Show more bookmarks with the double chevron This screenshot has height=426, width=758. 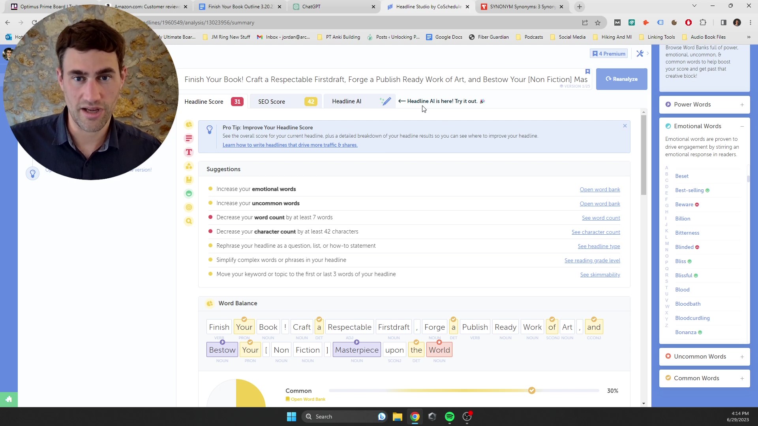click(x=749, y=37)
